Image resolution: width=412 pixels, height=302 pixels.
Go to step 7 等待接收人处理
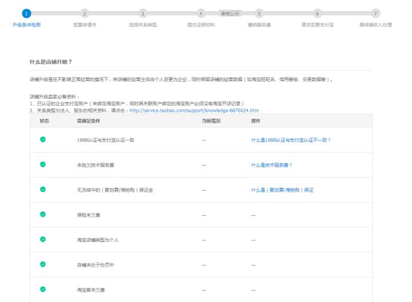click(375, 13)
